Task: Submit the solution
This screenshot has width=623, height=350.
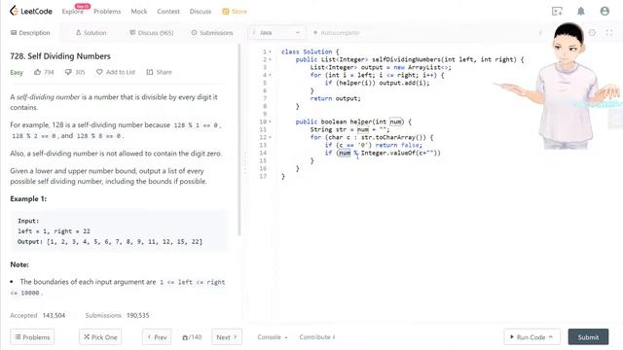Action: click(x=588, y=337)
